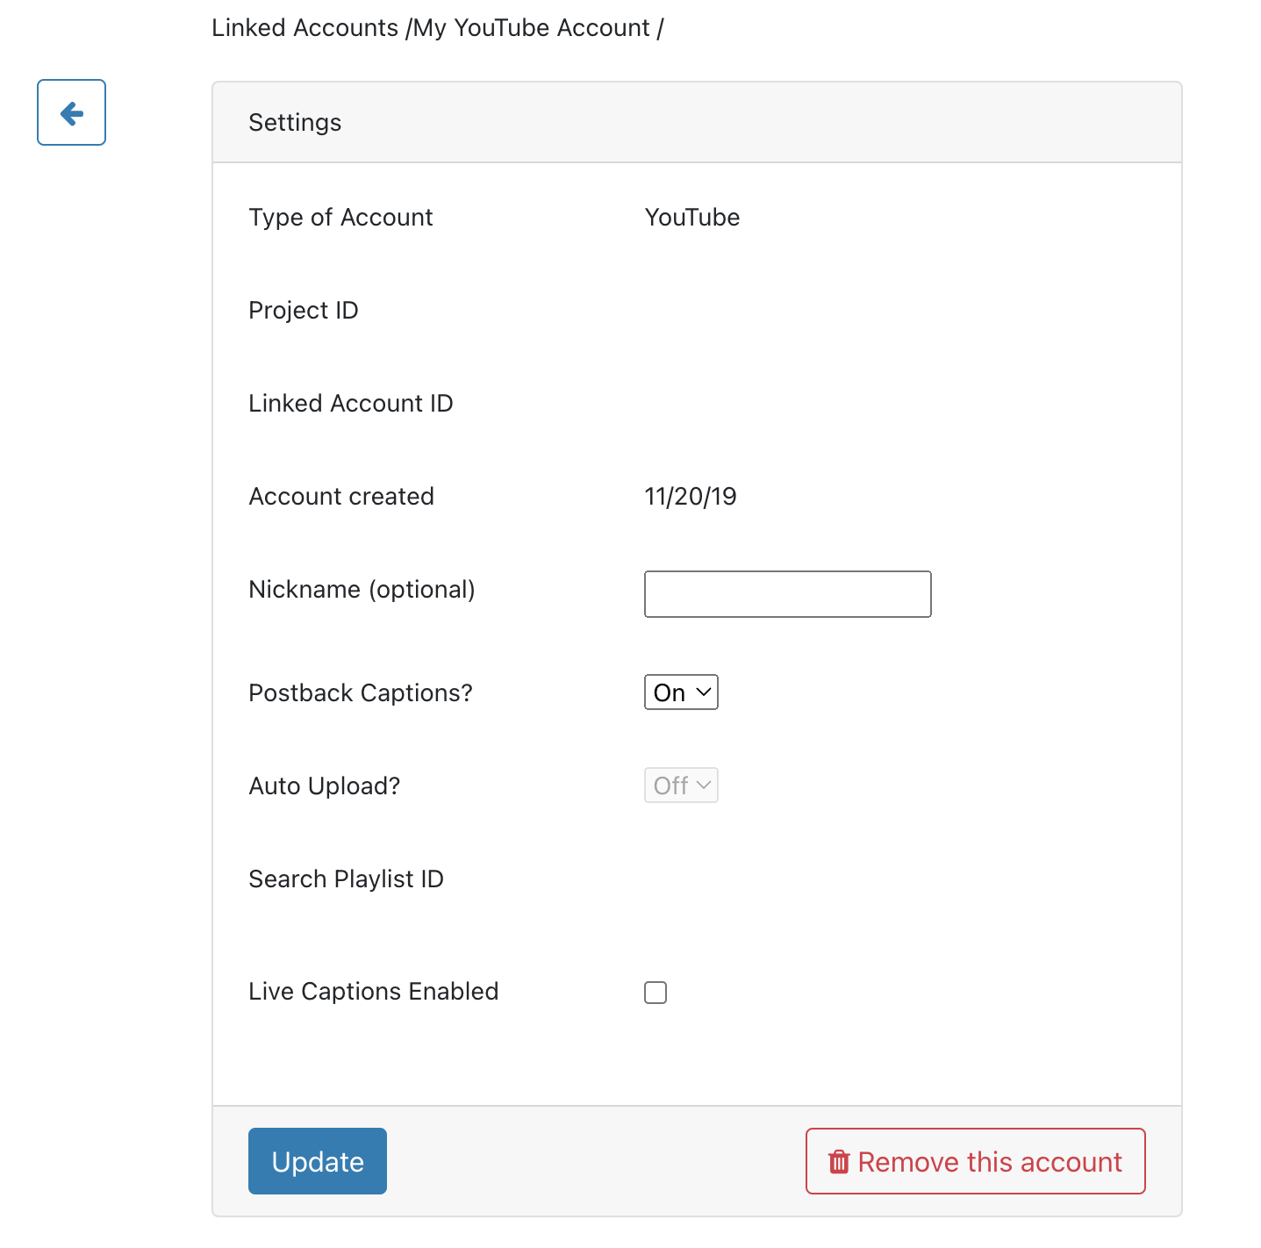The height and width of the screenshot is (1248, 1261).
Task: Click the Type of Account label
Action: [x=340, y=218]
